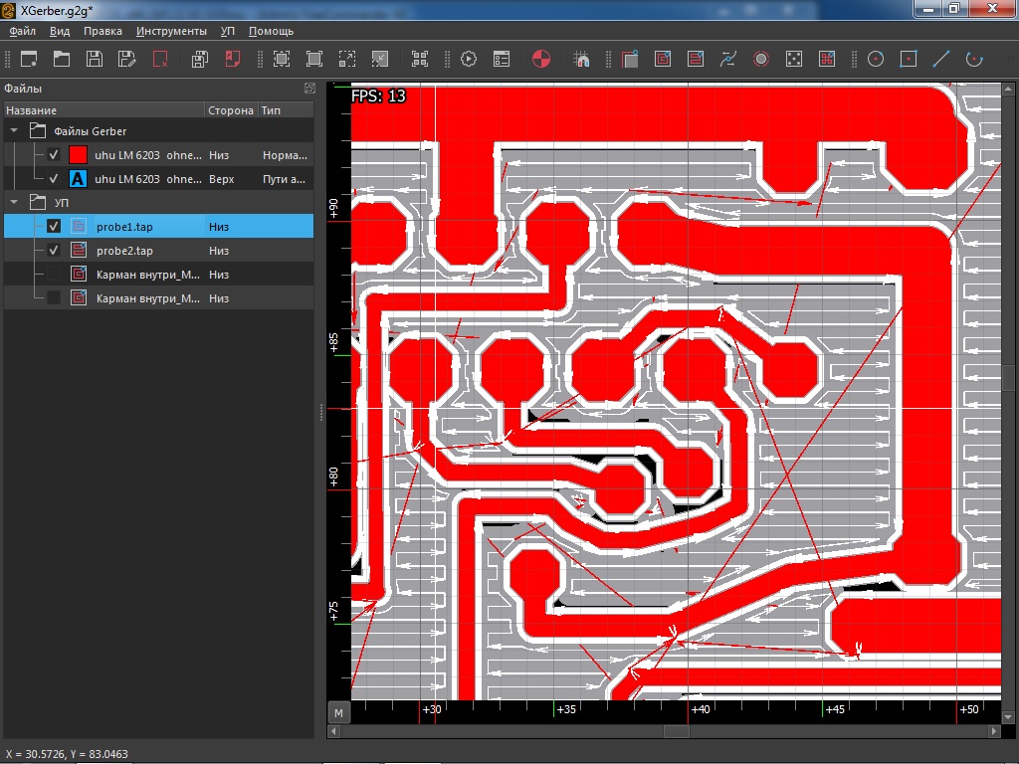The width and height of the screenshot is (1019, 764).
Task: Collapse the Файлы Gerber tree folder
Action: pyautogui.click(x=14, y=131)
